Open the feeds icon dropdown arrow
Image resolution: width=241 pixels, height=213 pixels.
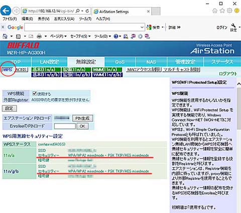[25, 36]
